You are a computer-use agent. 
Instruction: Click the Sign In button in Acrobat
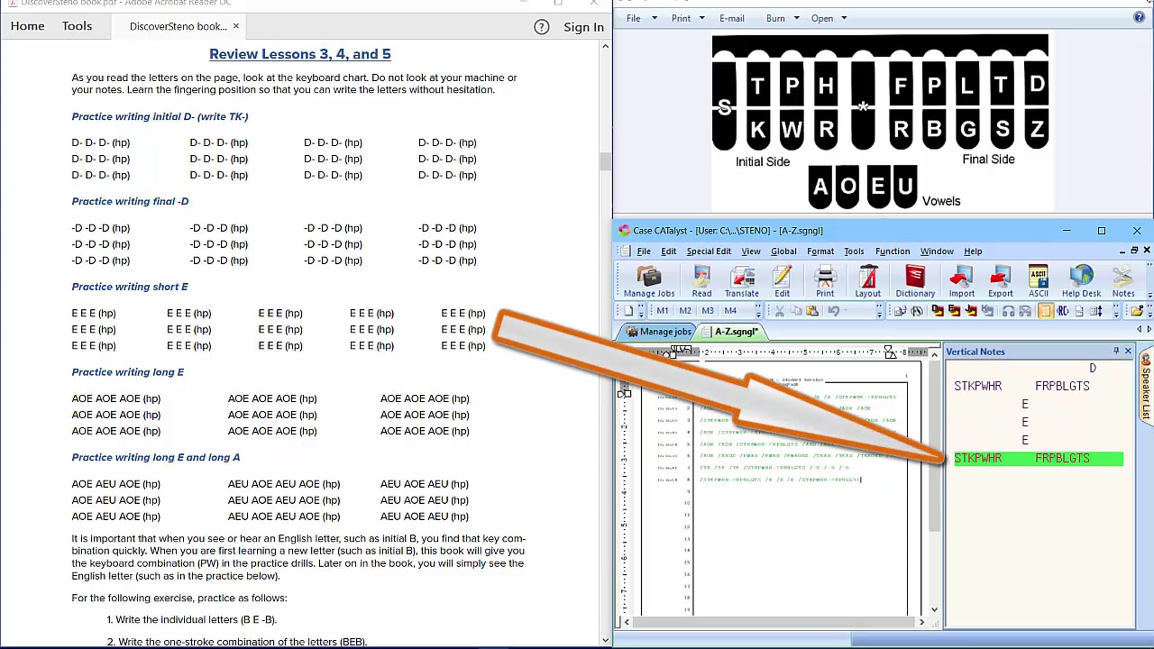[x=583, y=27]
